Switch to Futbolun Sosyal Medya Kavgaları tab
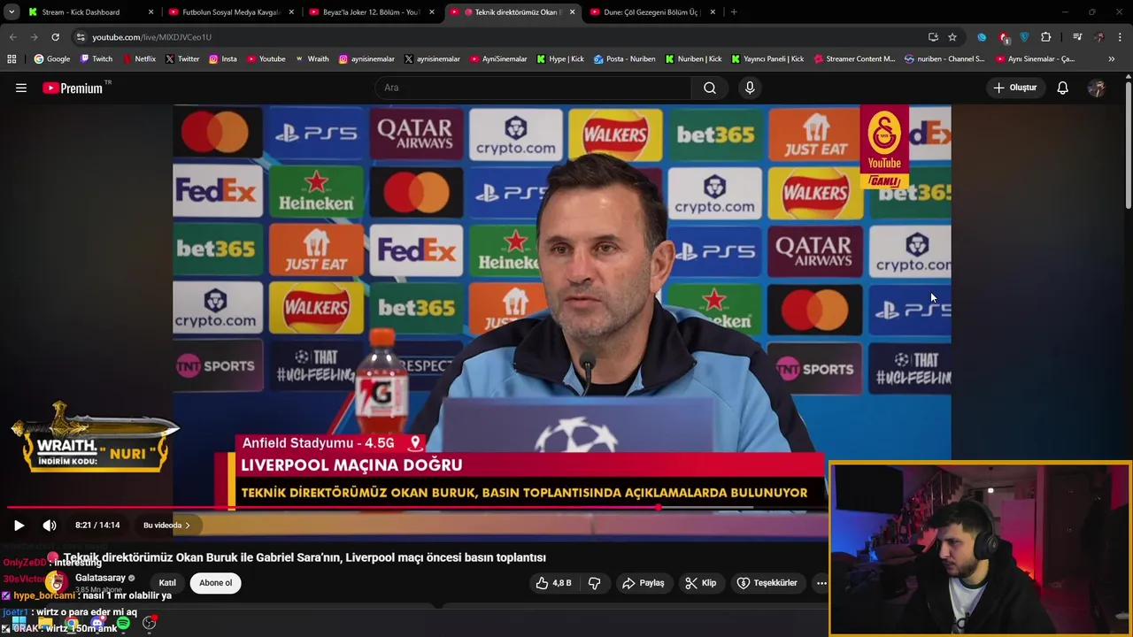 232,12
